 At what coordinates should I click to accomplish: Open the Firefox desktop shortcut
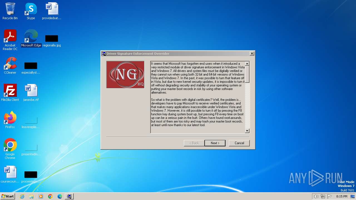pos(10,120)
